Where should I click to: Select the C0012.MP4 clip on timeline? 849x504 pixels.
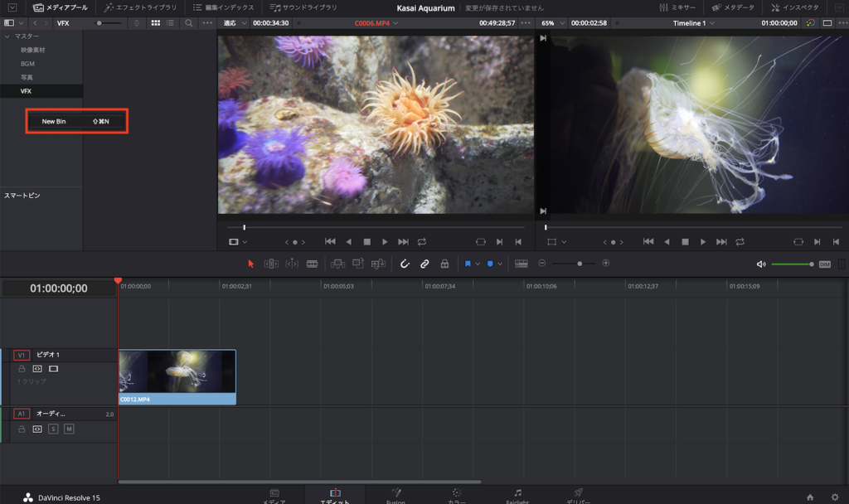[x=177, y=376]
